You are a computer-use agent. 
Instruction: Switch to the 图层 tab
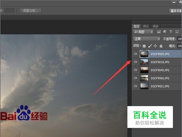pos(136,26)
